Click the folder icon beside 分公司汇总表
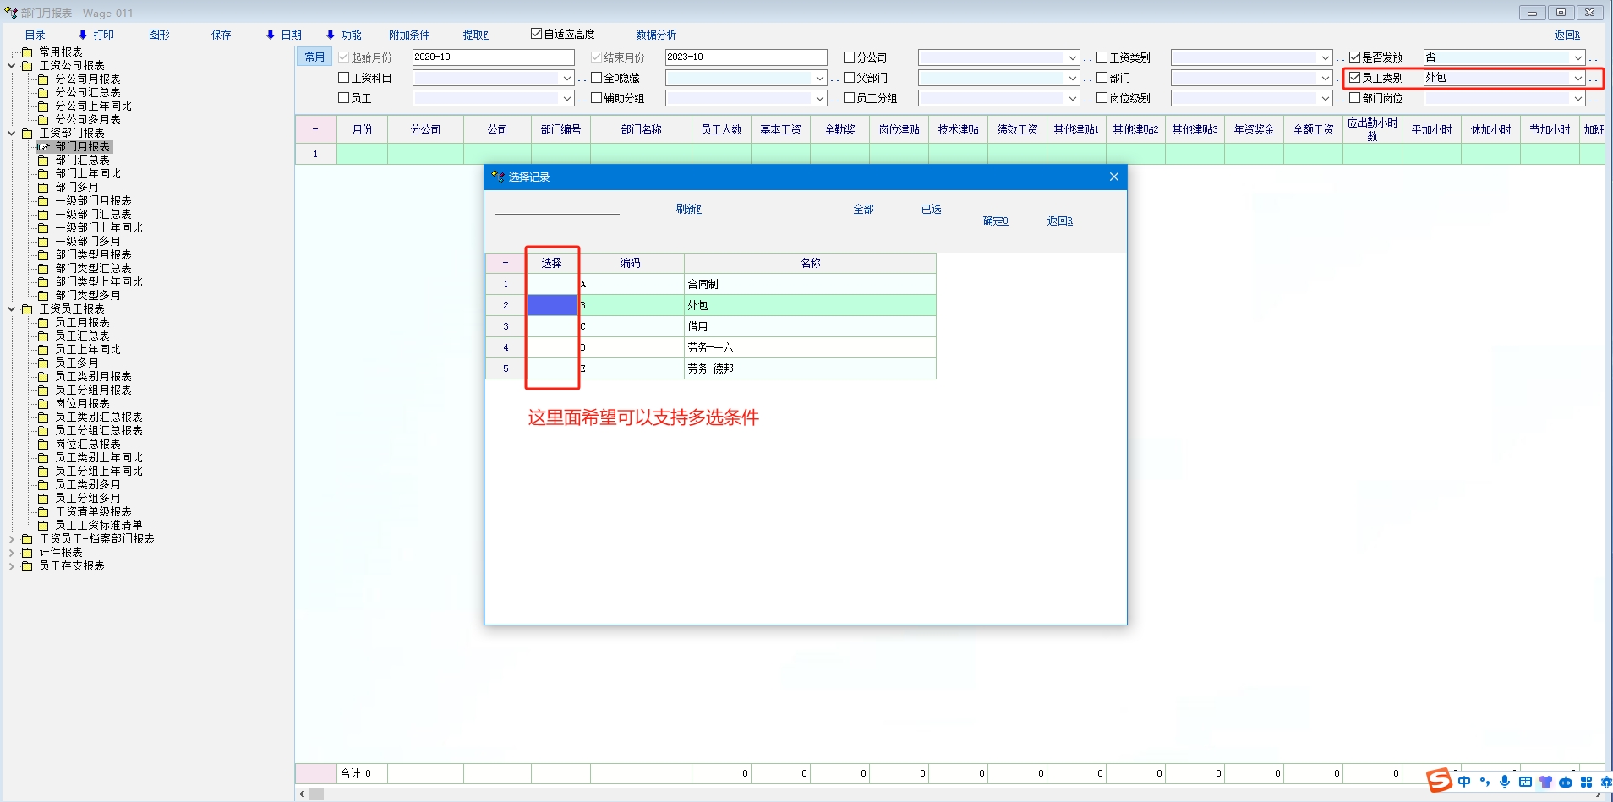 [43, 93]
